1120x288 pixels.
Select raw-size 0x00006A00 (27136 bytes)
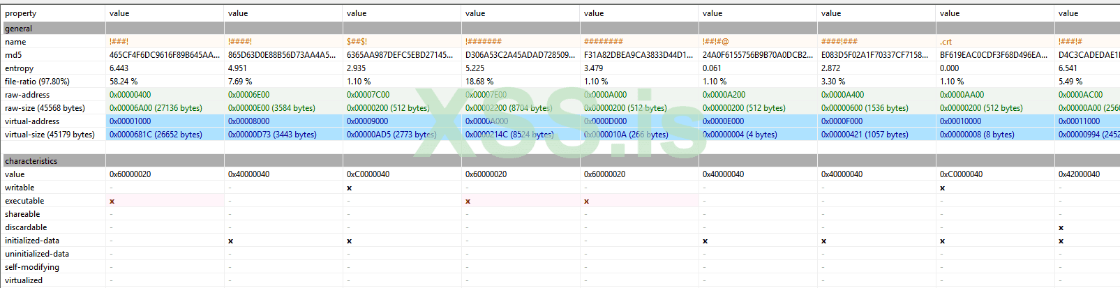pyautogui.click(x=156, y=108)
